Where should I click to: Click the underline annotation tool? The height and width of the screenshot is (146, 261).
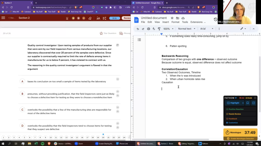(67, 18)
